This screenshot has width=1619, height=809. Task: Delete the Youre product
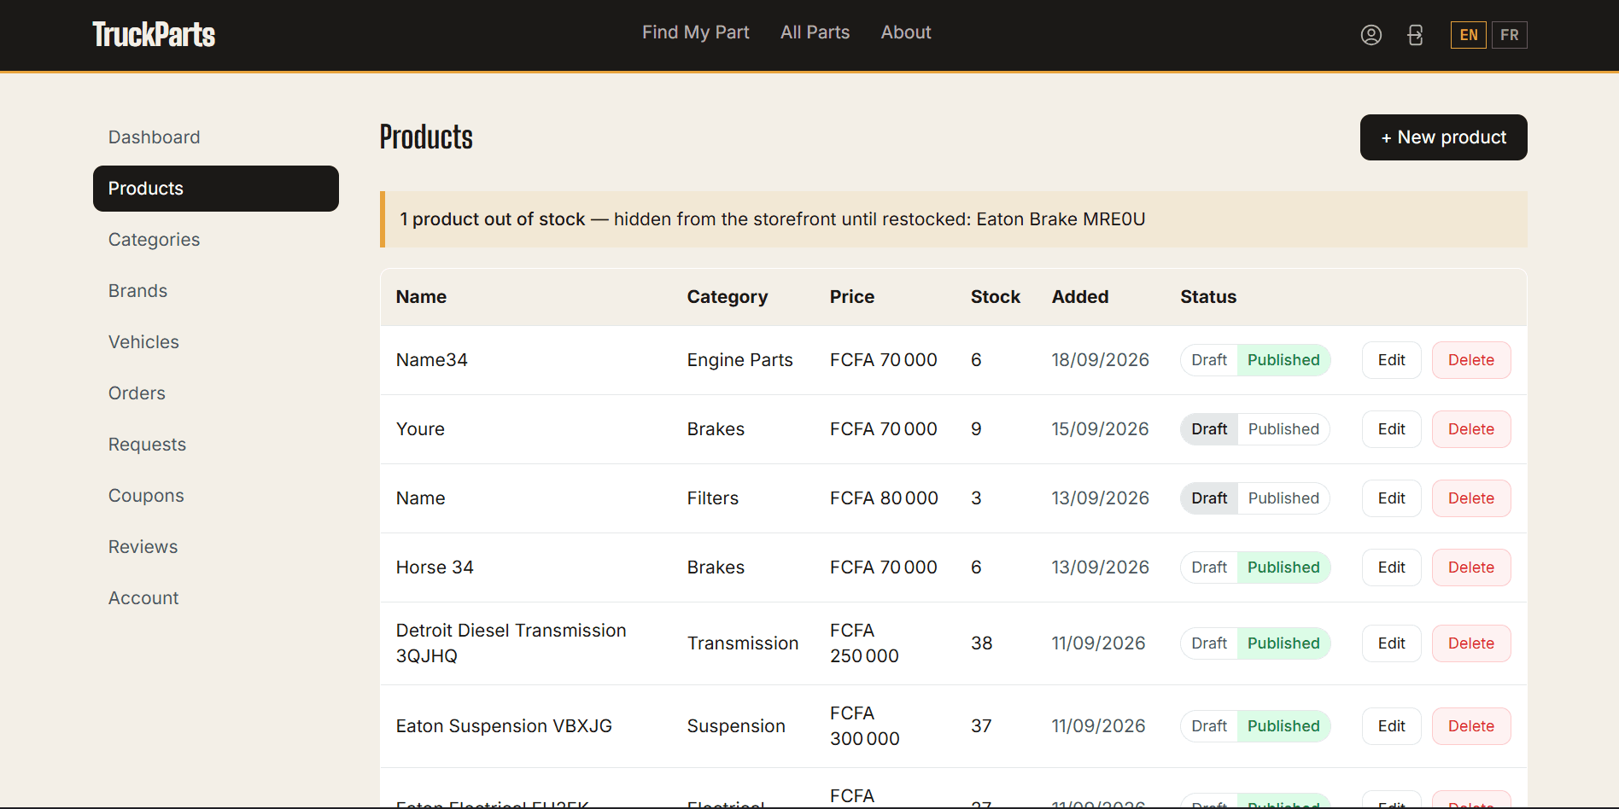1470,429
